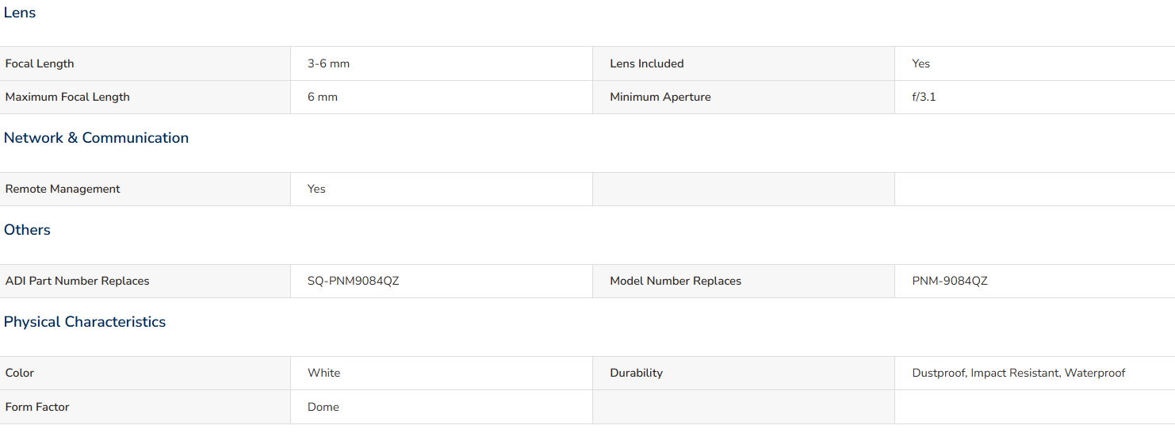Viewport: 1175px width, 433px height.
Task: Click the Dome form factor value
Action: point(323,407)
